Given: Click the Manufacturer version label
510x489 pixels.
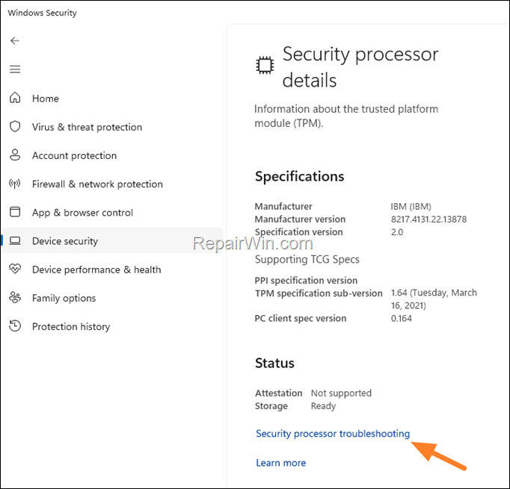Looking at the screenshot, I should [x=300, y=219].
